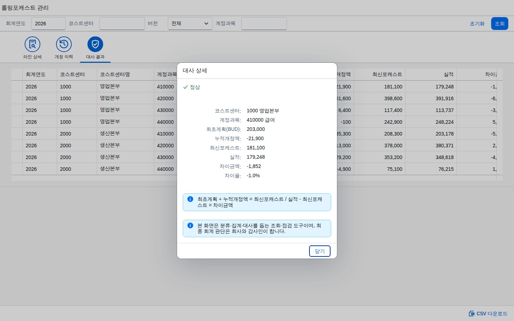Viewport: 514px width, 321px height.
Task: Open the 개정 이력 history icon
Action: (64, 44)
